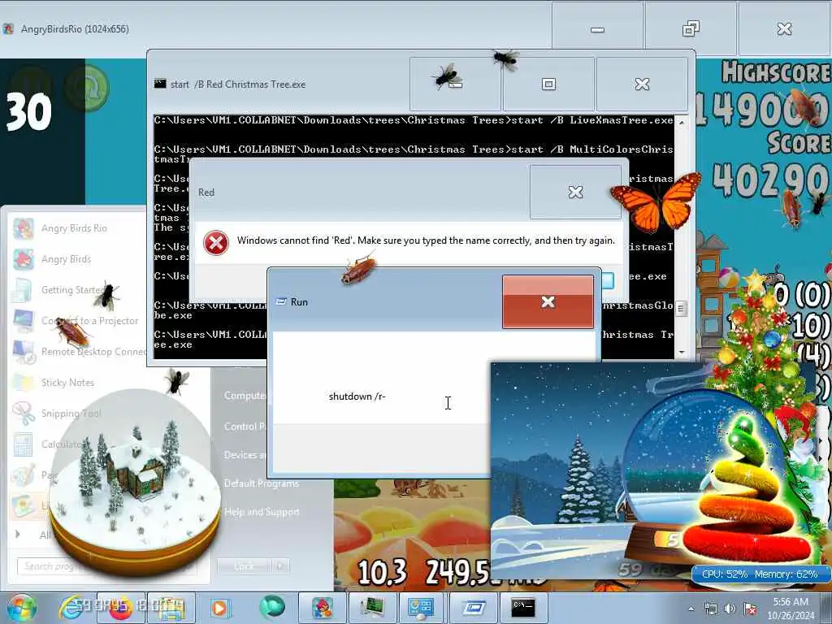Open Help and Support link

point(261,512)
